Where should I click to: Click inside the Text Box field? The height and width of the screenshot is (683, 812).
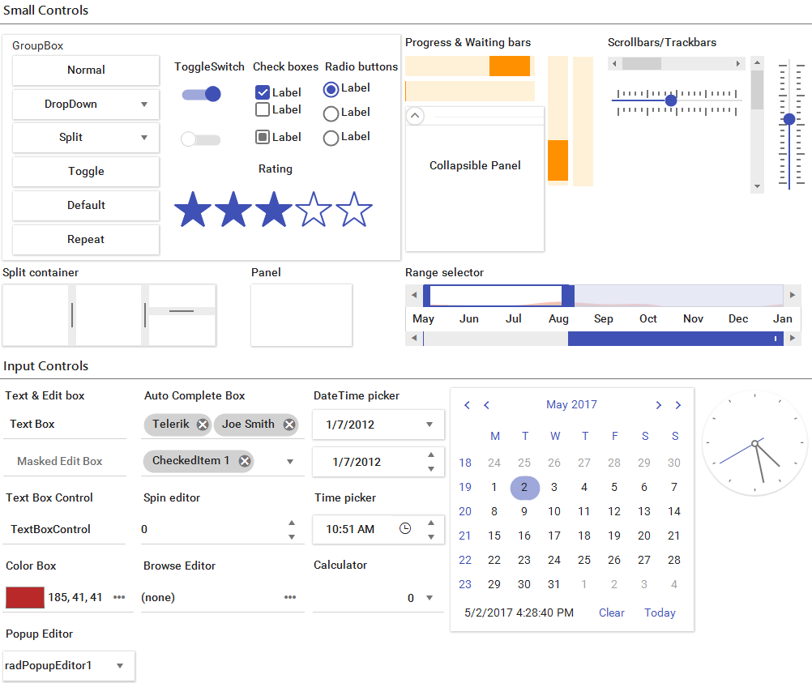[65, 424]
